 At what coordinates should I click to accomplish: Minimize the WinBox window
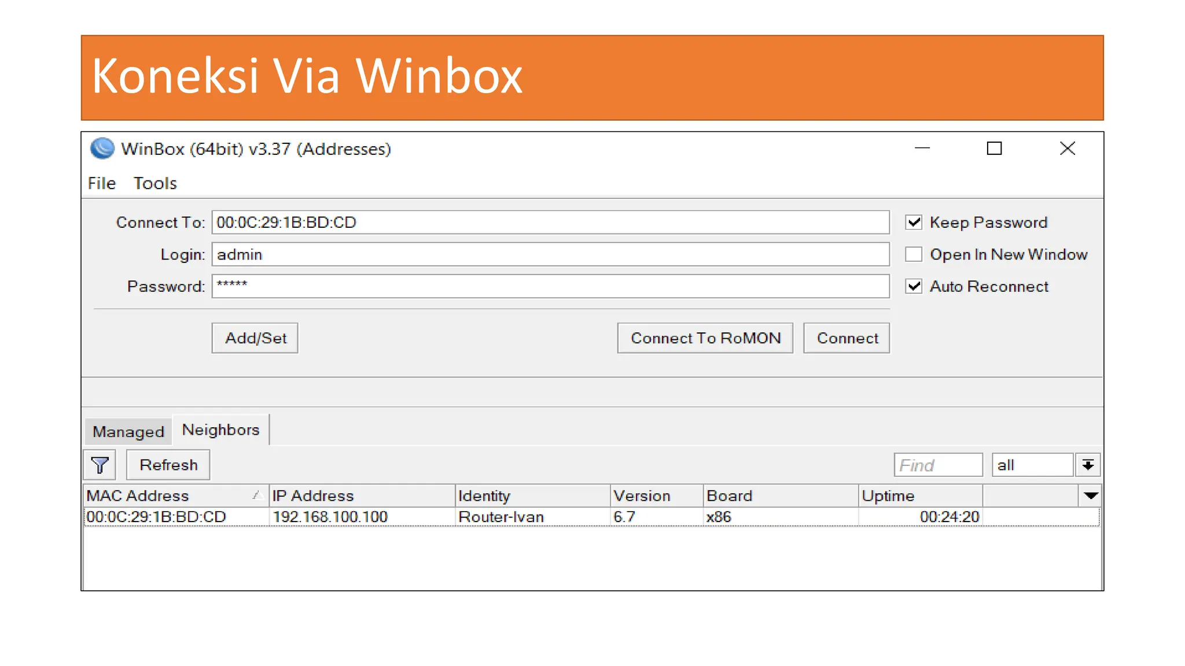pos(922,149)
